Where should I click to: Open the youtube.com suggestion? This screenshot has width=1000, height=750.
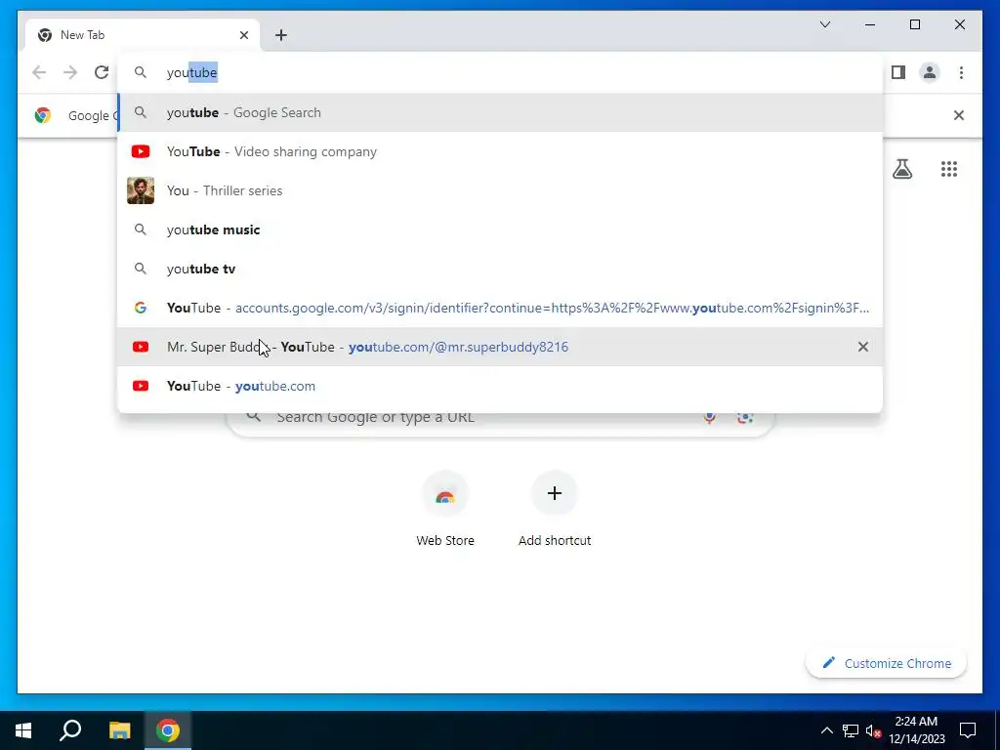pyautogui.click(x=501, y=386)
